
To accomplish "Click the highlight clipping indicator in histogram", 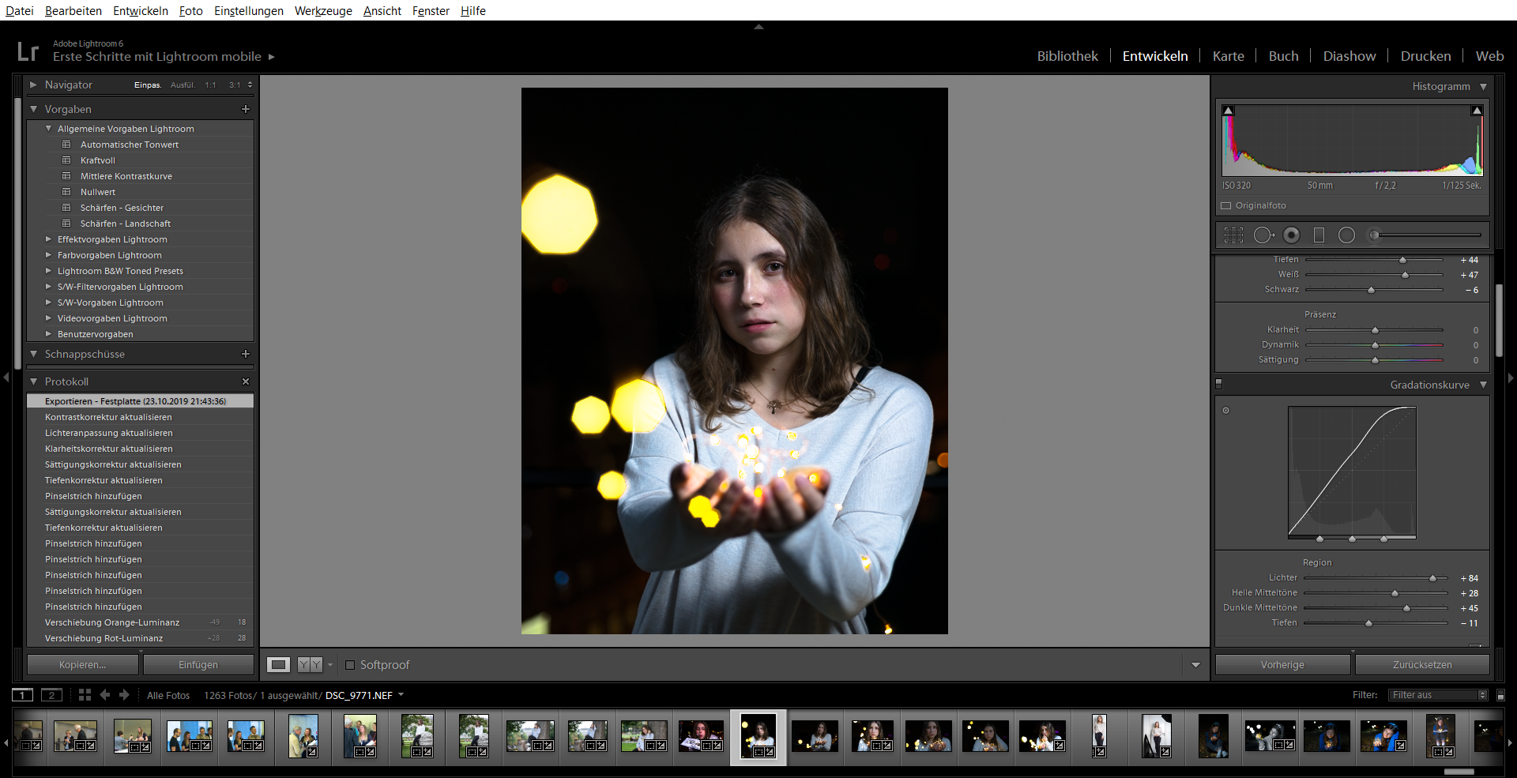I will [1477, 111].
